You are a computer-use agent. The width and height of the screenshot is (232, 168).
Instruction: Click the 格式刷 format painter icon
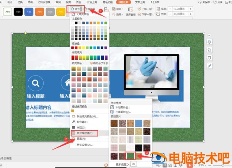[x=85, y=9]
